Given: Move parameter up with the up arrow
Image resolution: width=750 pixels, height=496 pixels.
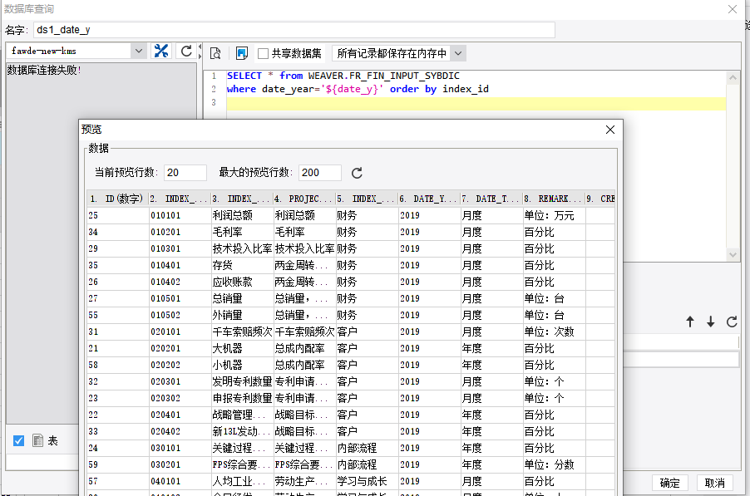Looking at the screenshot, I should pos(690,322).
